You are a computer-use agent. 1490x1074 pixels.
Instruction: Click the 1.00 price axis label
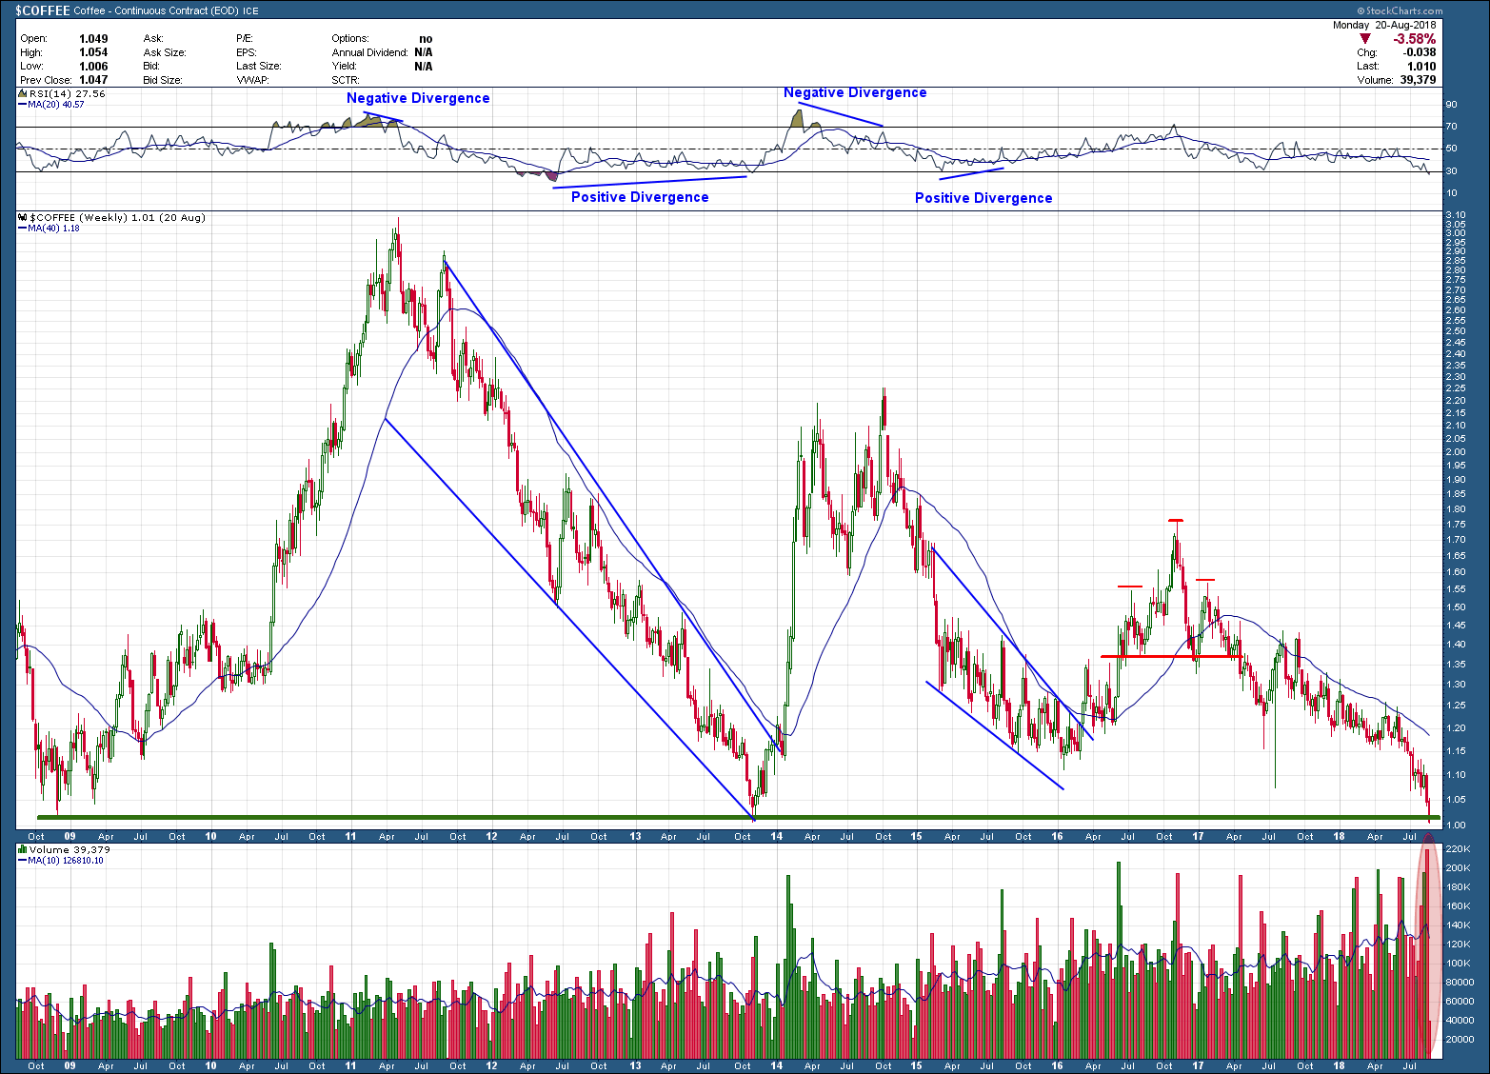coord(1455,825)
